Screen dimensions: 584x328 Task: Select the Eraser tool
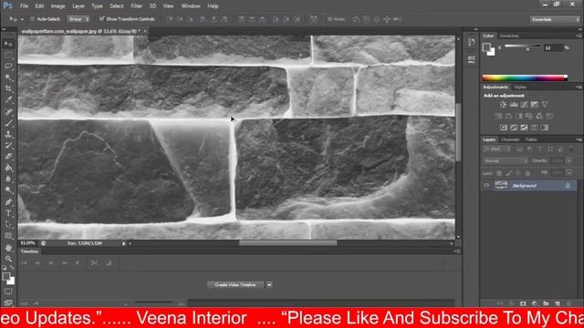coord(8,156)
